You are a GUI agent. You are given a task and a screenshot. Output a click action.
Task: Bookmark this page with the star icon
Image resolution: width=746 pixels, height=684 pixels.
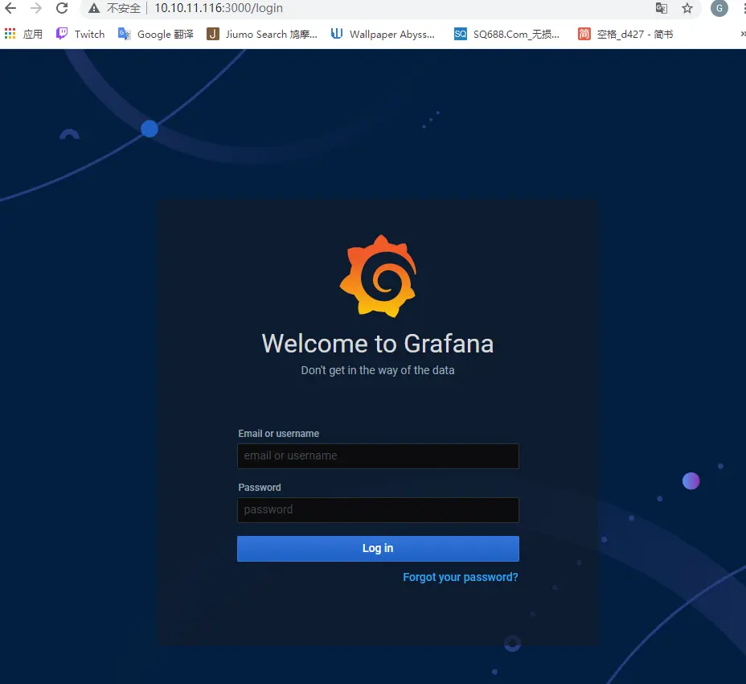(687, 9)
